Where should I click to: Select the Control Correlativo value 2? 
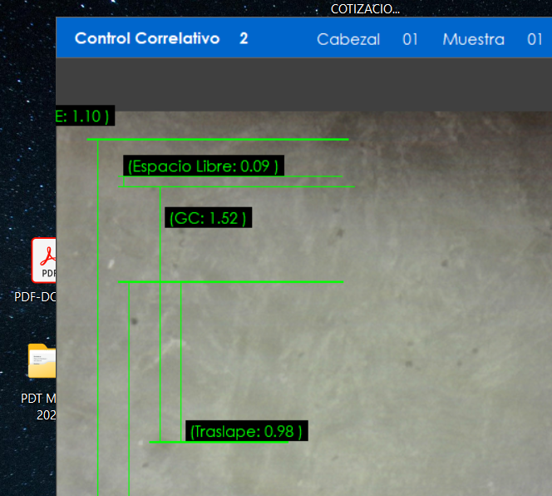244,39
